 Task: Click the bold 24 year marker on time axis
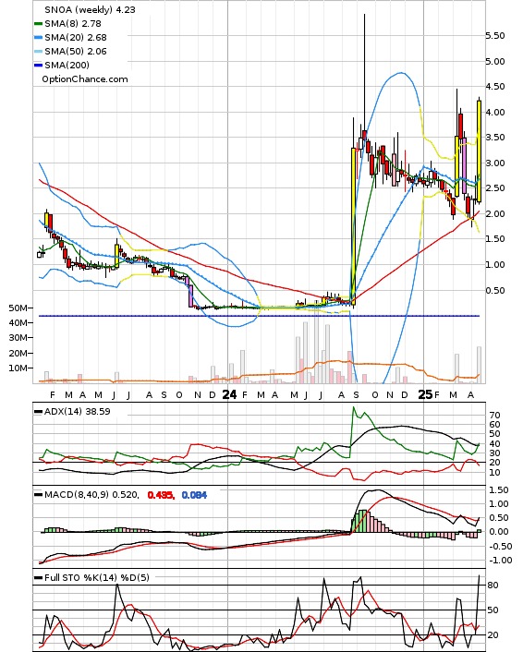(229, 394)
